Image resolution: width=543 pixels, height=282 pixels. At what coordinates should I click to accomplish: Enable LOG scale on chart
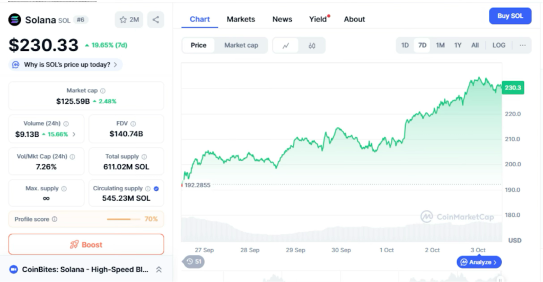pos(498,45)
